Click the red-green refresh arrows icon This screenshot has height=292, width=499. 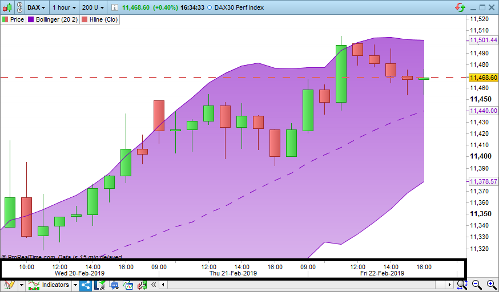tap(460, 7)
